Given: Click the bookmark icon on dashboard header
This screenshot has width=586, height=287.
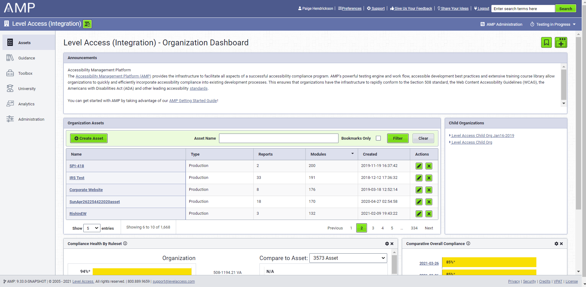Looking at the screenshot, I should 546,43.
